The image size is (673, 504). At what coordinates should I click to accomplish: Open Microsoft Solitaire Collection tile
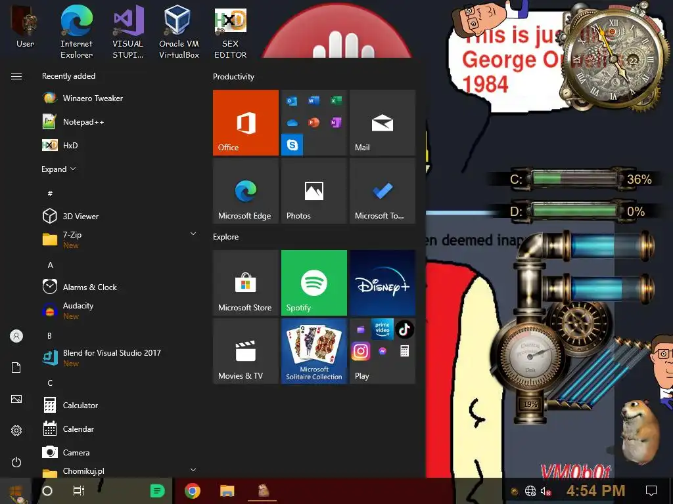click(313, 351)
